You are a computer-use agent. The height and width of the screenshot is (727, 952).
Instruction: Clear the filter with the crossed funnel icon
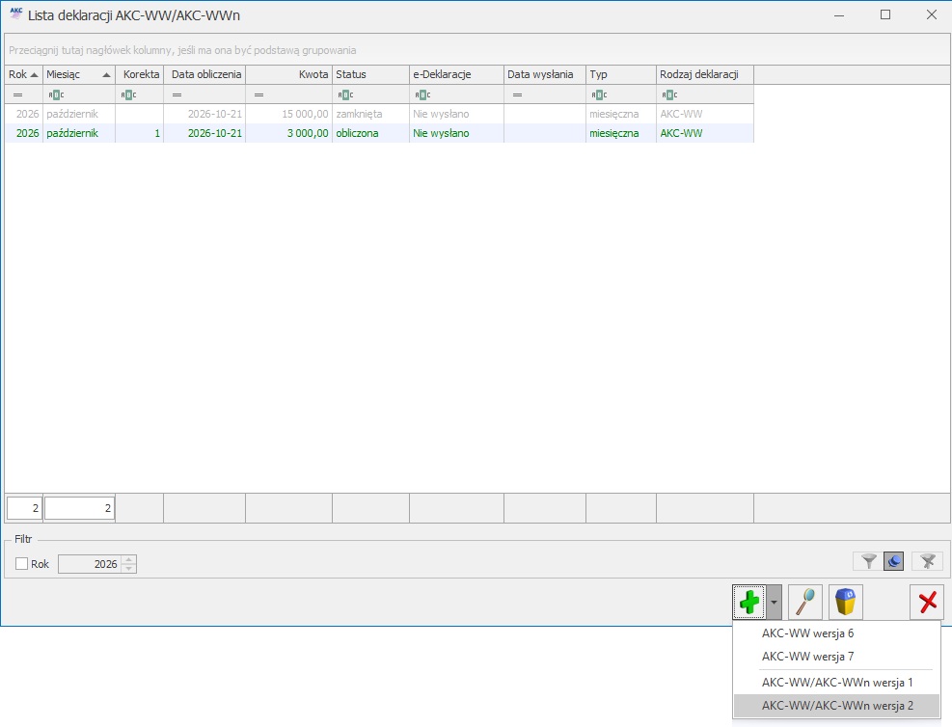[927, 561]
